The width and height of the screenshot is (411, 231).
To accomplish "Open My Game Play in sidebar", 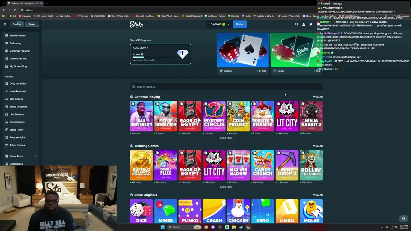I will [21, 66].
